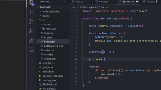
Task: Open the Extensions view
Action: (31, 40)
